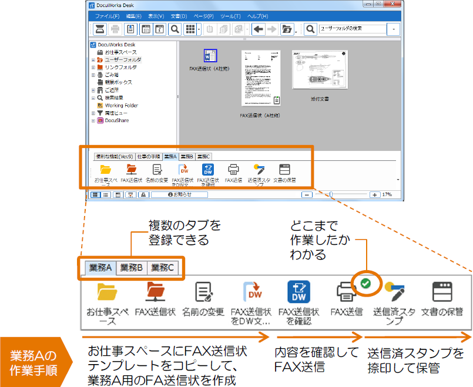This screenshot has height=387, width=473.
Task: Click the 17% zoom value in status bar
Action: [x=387, y=195]
